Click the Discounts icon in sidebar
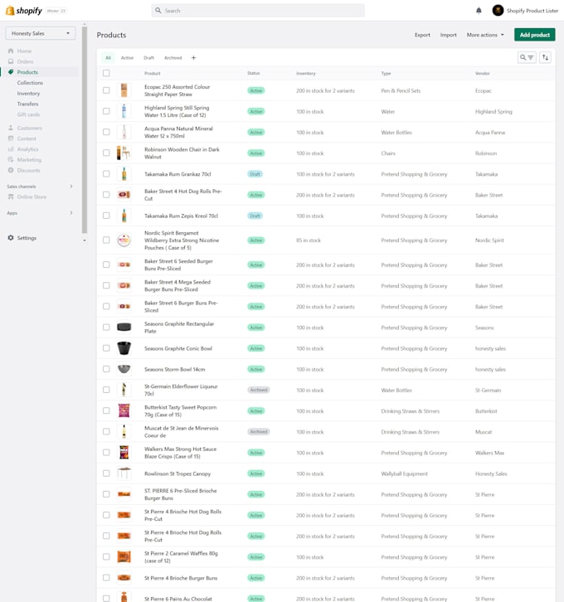The width and height of the screenshot is (564, 602). click(x=11, y=170)
